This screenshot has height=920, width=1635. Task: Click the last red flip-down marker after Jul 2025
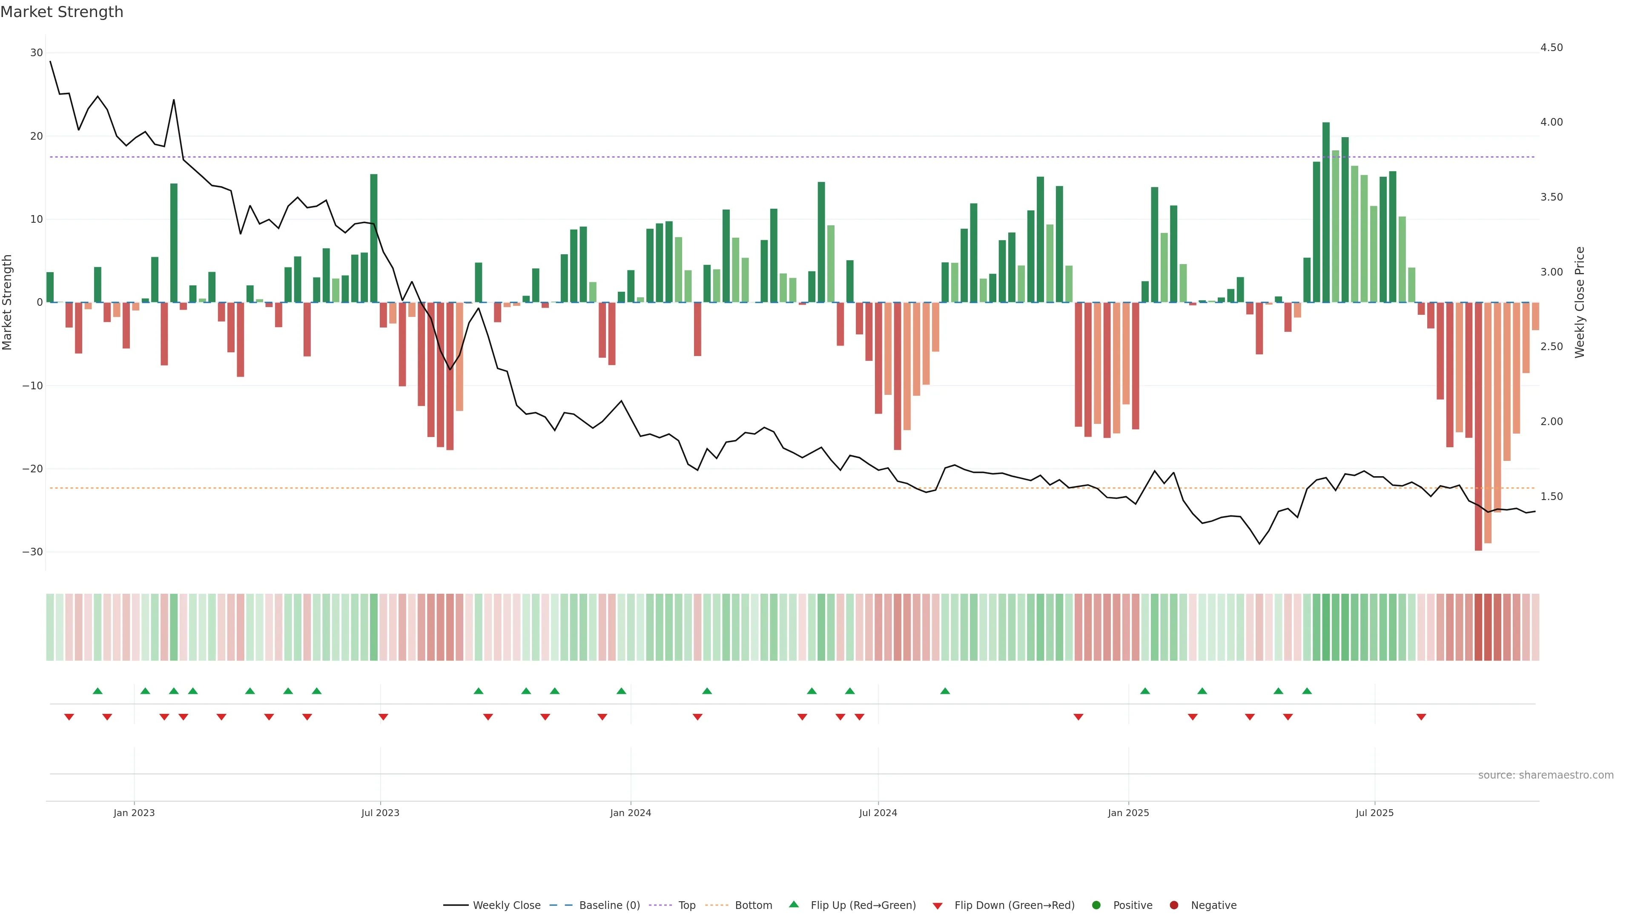(1421, 717)
